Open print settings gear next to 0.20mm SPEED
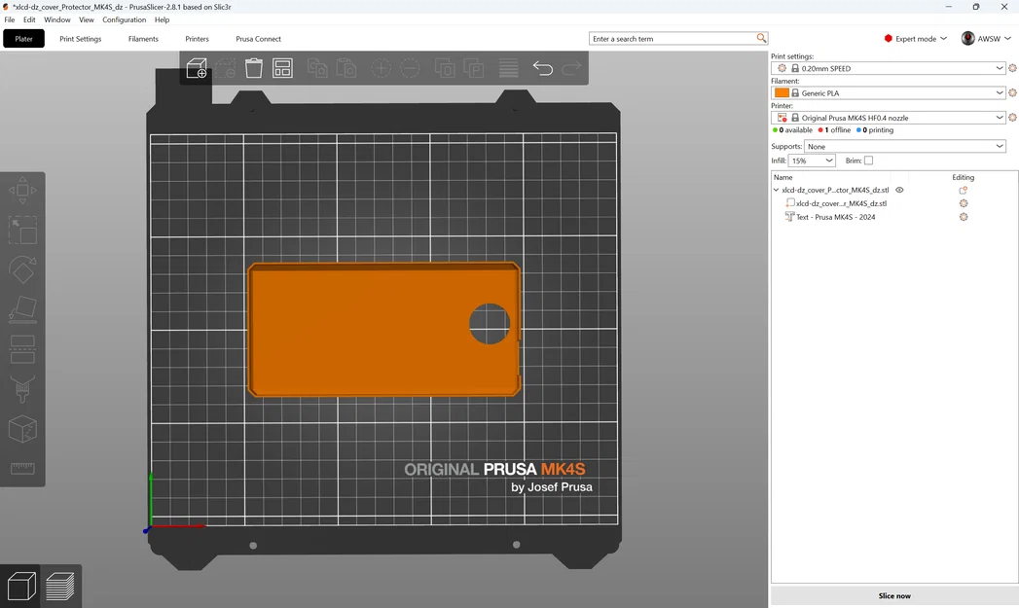This screenshot has width=1019, height=608. (x=1012, y=68)
